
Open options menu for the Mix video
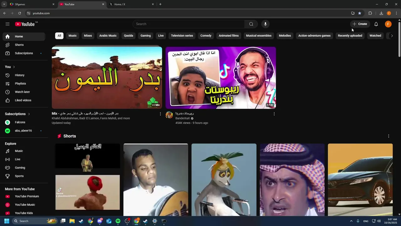click(x=160, y=114)
